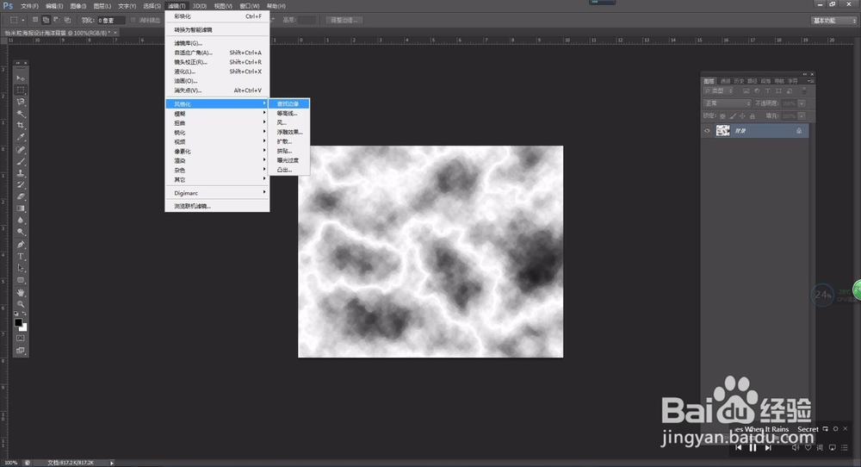Toggle shape layer filter in Layers panel

click(x=778, y=90)
